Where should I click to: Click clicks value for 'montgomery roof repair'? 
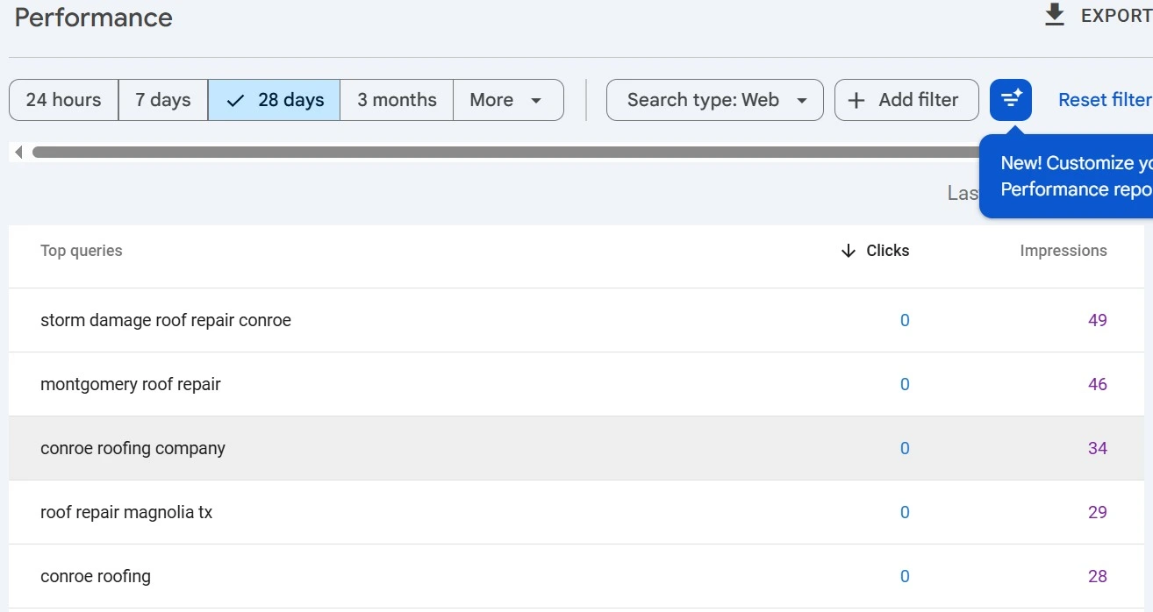point(905,384)
